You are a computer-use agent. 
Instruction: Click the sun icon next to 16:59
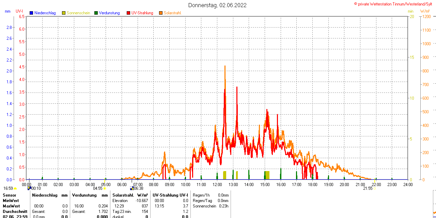(15, 188)
